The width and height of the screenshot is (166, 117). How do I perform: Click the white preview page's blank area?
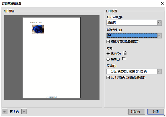coord(52,64)
